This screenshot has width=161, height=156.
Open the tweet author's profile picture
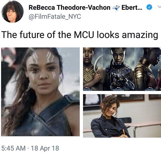click(12, 12)
